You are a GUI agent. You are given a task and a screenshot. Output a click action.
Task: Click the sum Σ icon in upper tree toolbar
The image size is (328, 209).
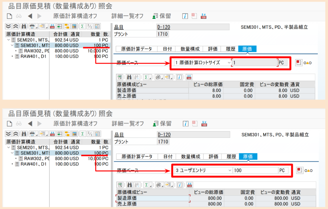coord(82,26)
